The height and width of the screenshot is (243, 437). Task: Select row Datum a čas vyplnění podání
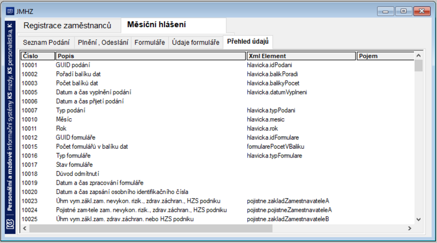click(x=217, y=92)
